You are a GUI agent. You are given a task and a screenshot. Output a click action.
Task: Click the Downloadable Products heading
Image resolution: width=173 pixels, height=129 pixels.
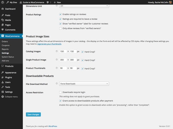point(40,76)
